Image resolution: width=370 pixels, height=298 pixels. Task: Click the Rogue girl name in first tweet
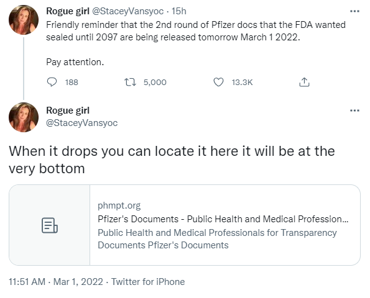click(68, 11)
